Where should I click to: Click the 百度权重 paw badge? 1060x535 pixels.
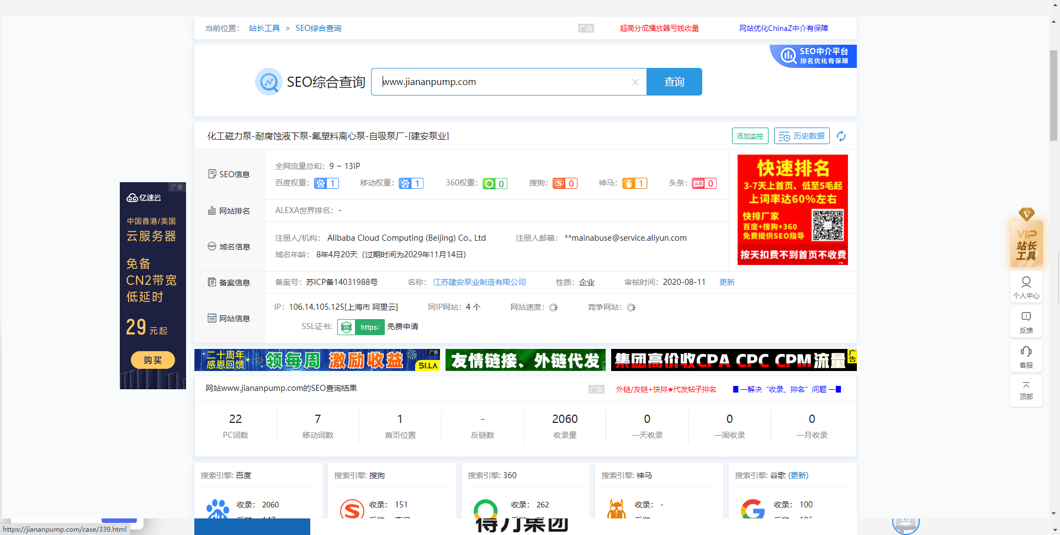click(x=326, y=183)
